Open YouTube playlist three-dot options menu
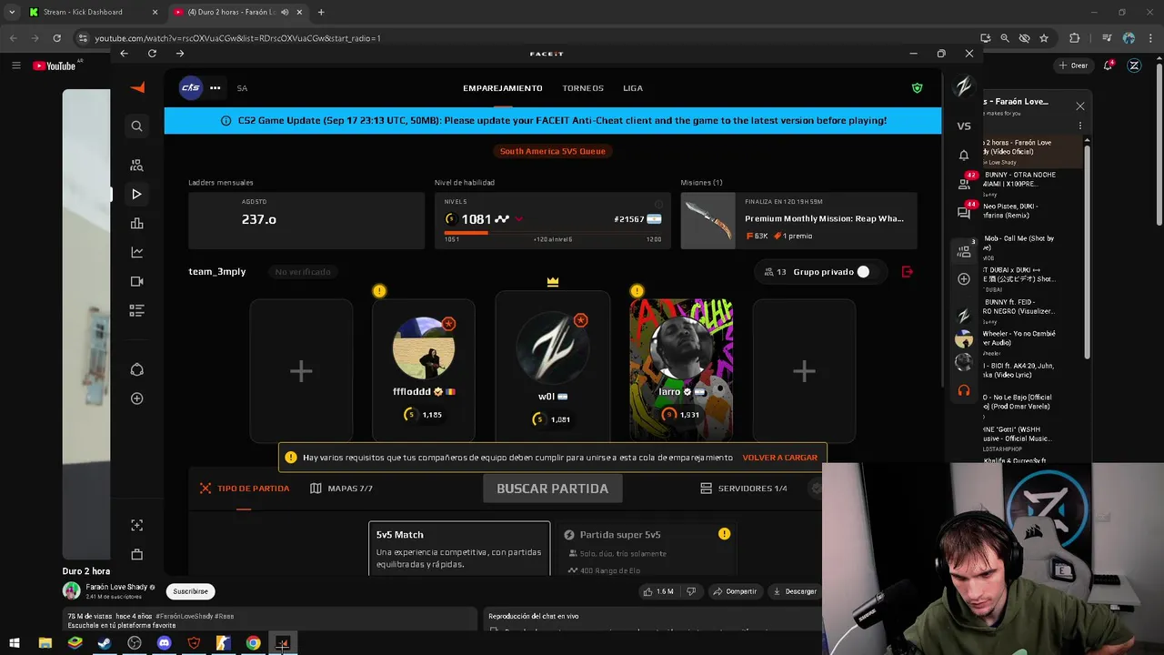This screenshot has height=655, width=1164. pyautogui.click(x=1080, y=126)
